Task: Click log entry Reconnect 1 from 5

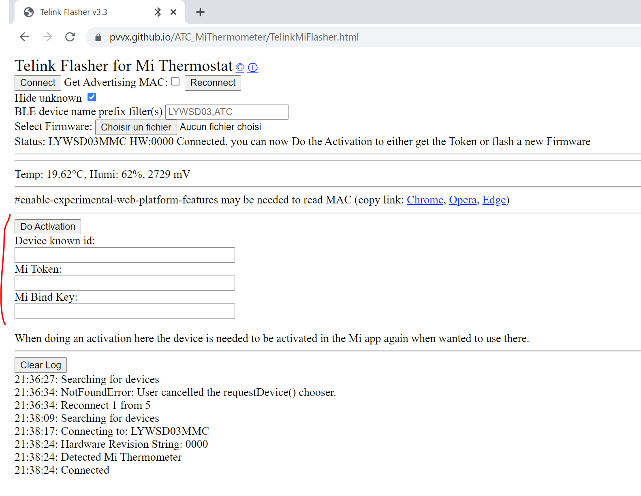Action: pyautogui.click(x=83, y=405)
